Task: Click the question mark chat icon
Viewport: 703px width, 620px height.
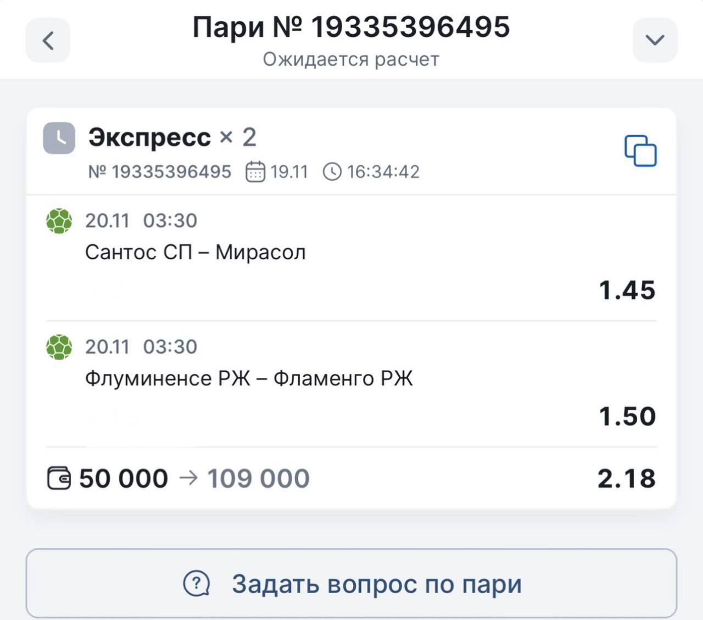Action: [196, 584]
